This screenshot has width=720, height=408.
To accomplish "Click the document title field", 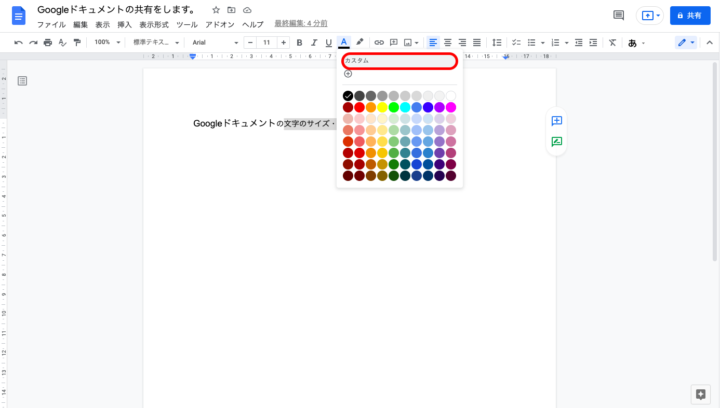I will pos(116,10).
